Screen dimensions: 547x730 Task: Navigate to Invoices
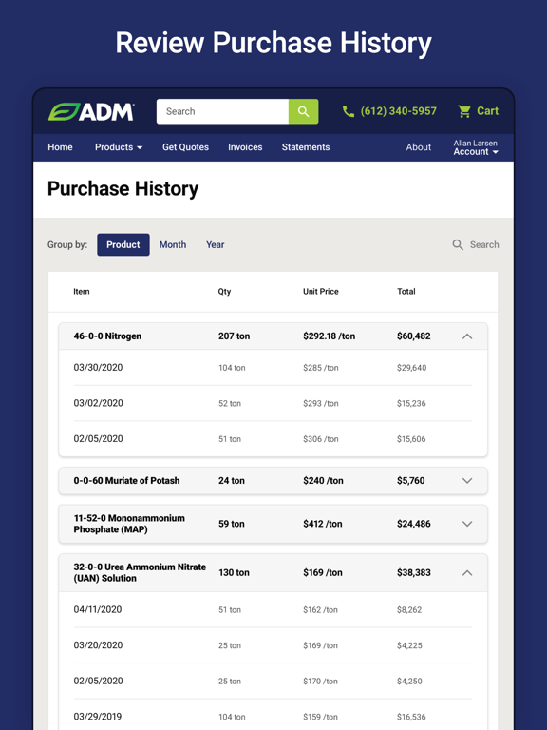point(245,147)
